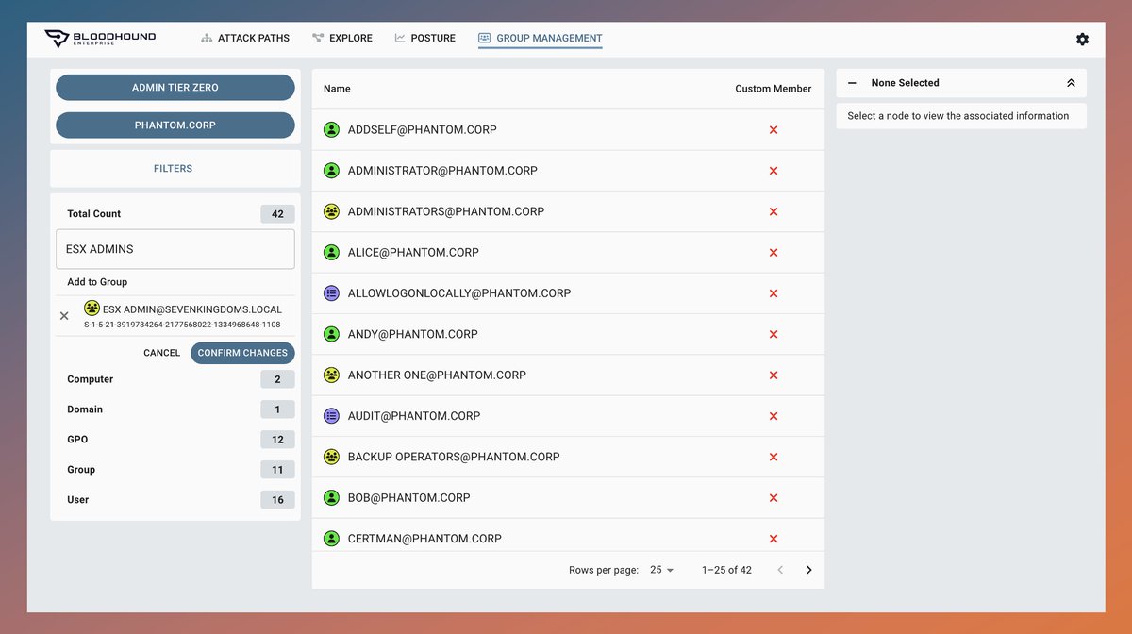1132x634 pixels.
Task: Click the GPO icon beside AUDIT@PHANTOM.CORP
Action: click(331, 416)
